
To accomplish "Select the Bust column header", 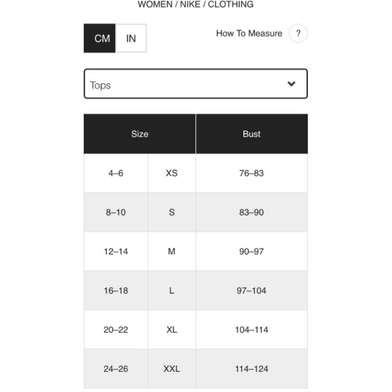I will (252, 134).
